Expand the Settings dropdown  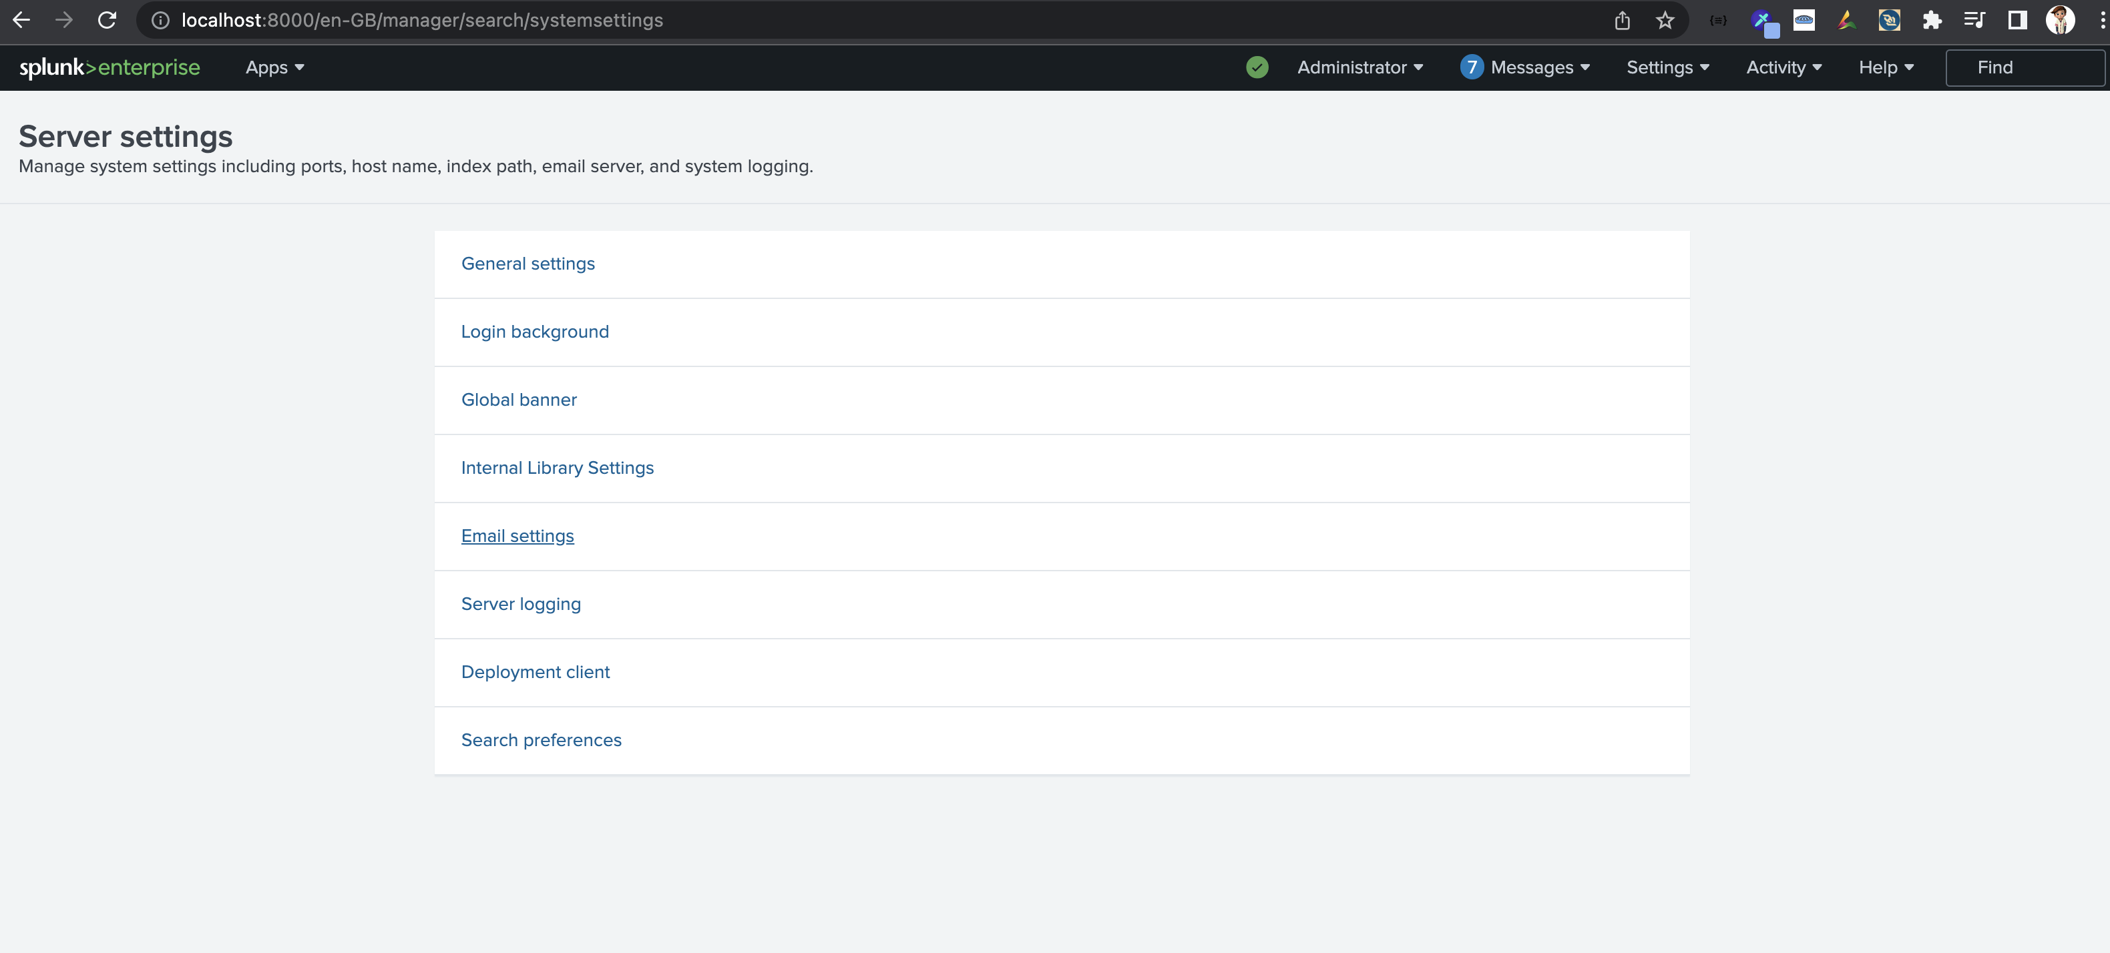click(1668, 67)
